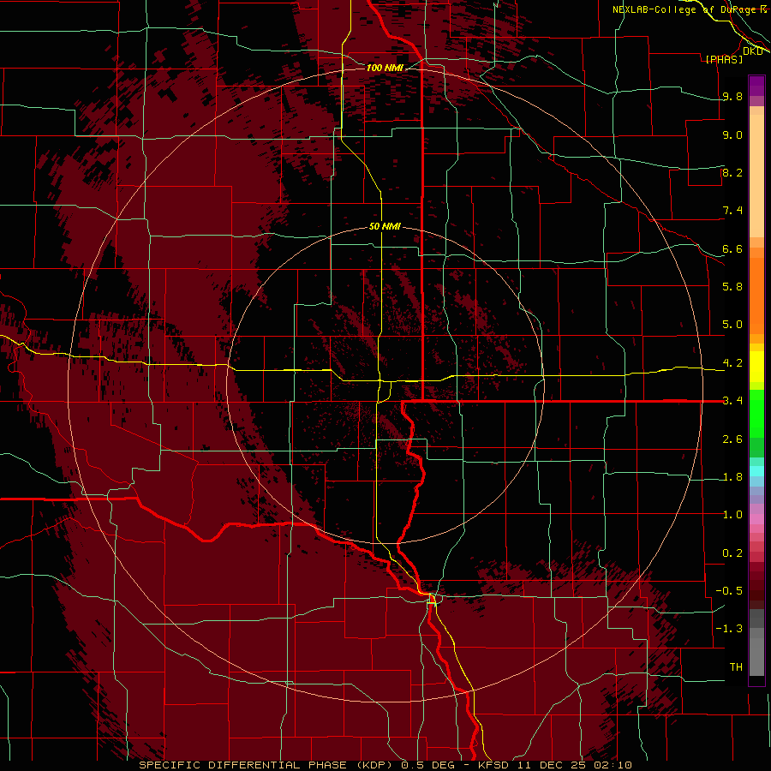Click the 1.8 value on color scale
Viewport: 771px width, 771px height.
point(732,477)
